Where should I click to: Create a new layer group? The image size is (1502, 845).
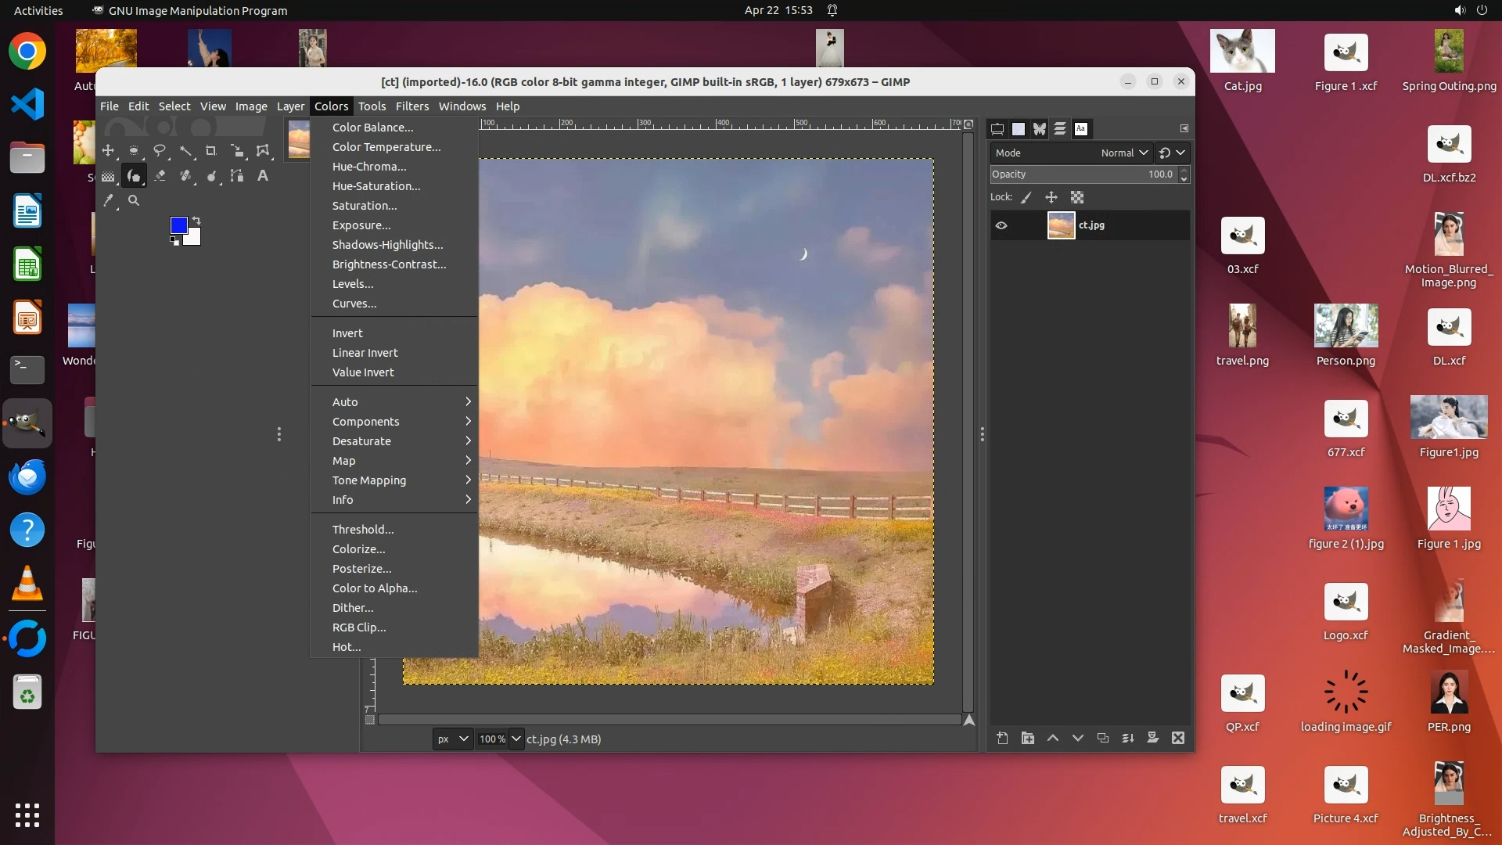click(1028, 738)
